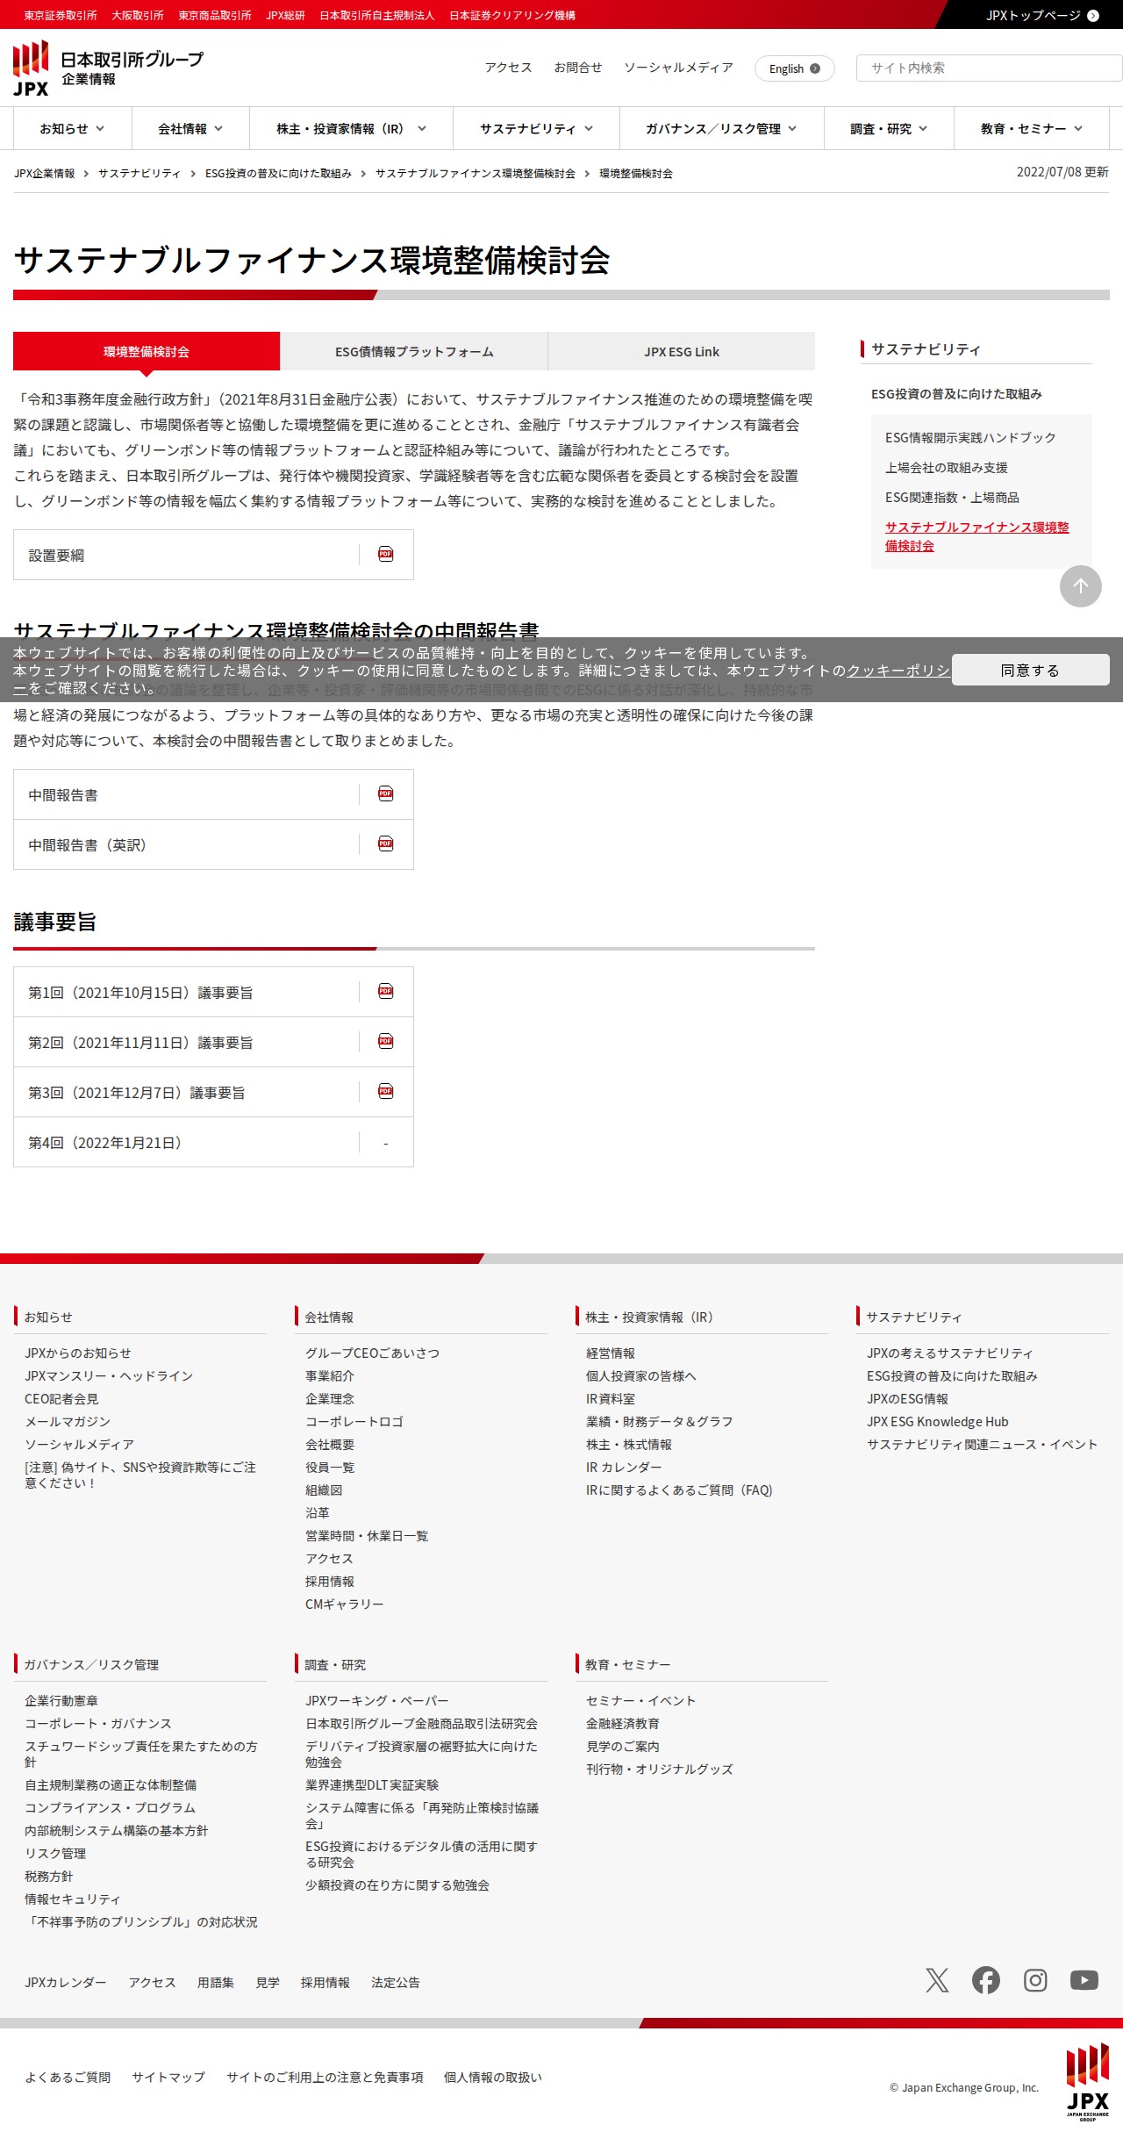Open the footer コーポレート・ガバナンス link
Image resolution: width=1123 pixels, height=2132 pixels.
[x=98, y=1723]
